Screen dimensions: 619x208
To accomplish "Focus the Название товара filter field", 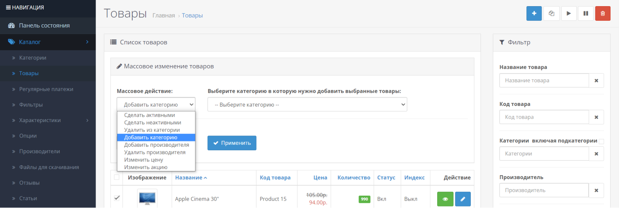I will (544, 81).
